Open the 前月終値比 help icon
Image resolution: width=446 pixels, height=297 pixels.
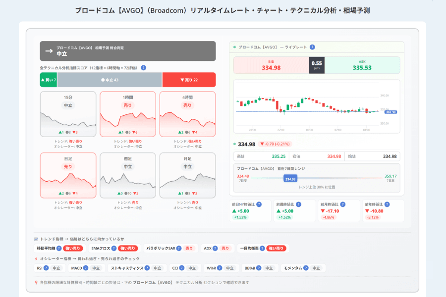point(343,204)
